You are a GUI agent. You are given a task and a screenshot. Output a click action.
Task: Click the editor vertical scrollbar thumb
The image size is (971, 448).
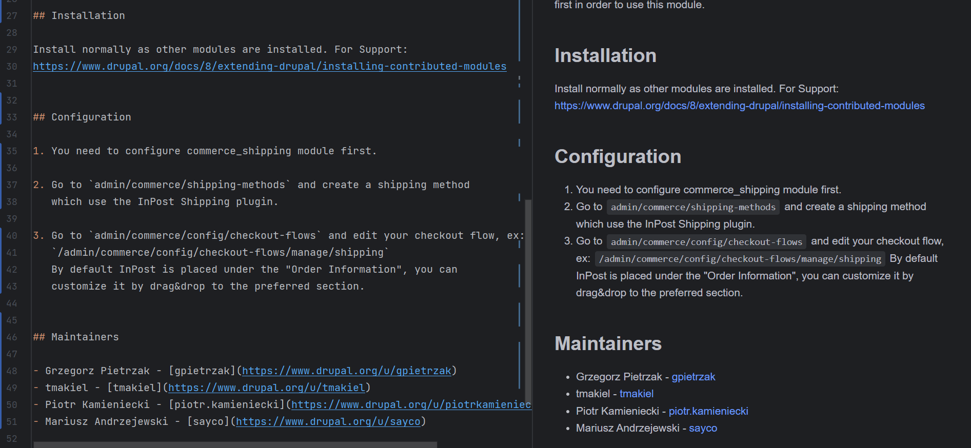[x=528, y=302]
